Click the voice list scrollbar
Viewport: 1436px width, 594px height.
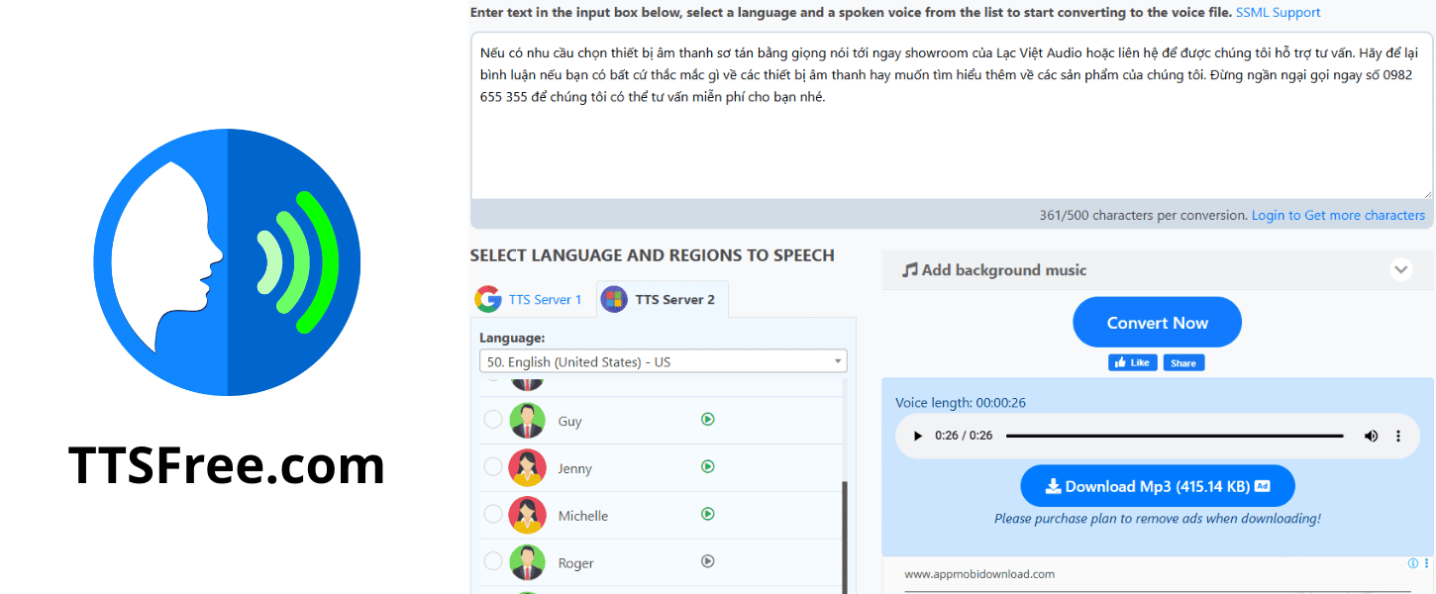click(844, 538)
